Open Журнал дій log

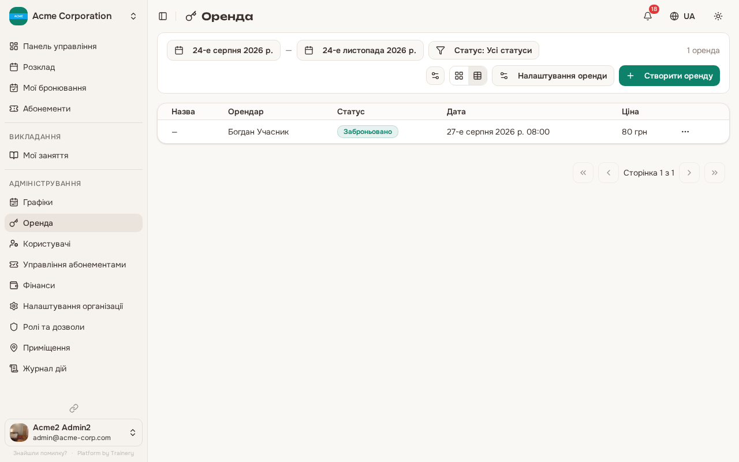(73, 368)
